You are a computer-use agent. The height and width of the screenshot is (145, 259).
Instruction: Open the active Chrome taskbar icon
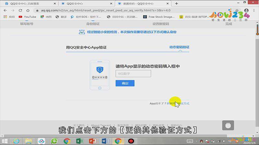[118, 141]
